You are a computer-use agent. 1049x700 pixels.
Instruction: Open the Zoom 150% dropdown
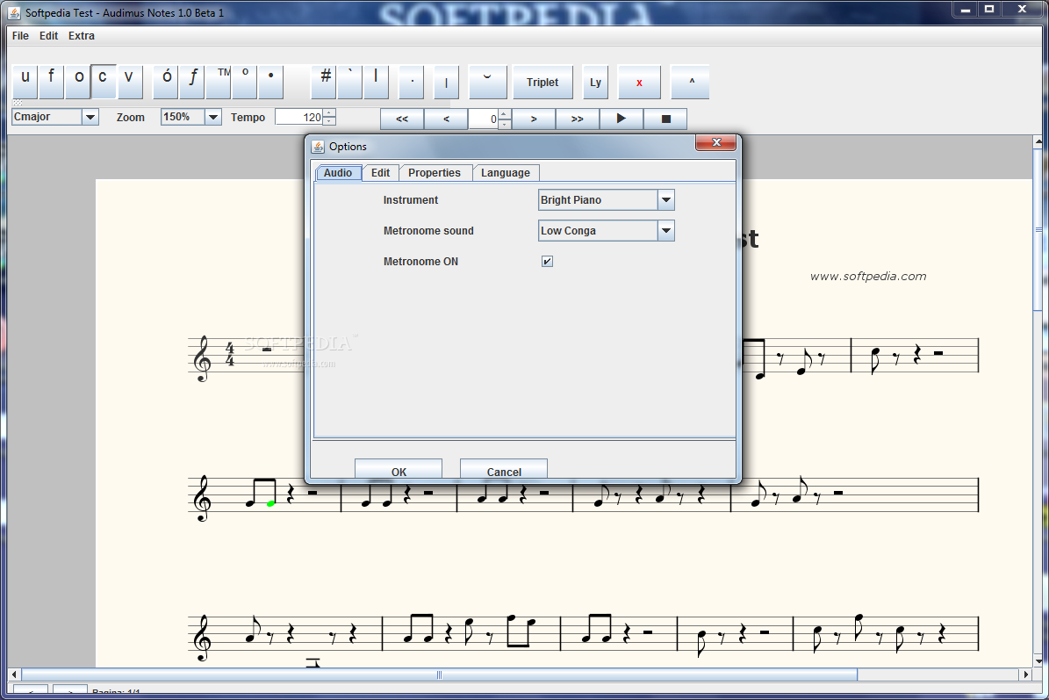coord(212,117)
